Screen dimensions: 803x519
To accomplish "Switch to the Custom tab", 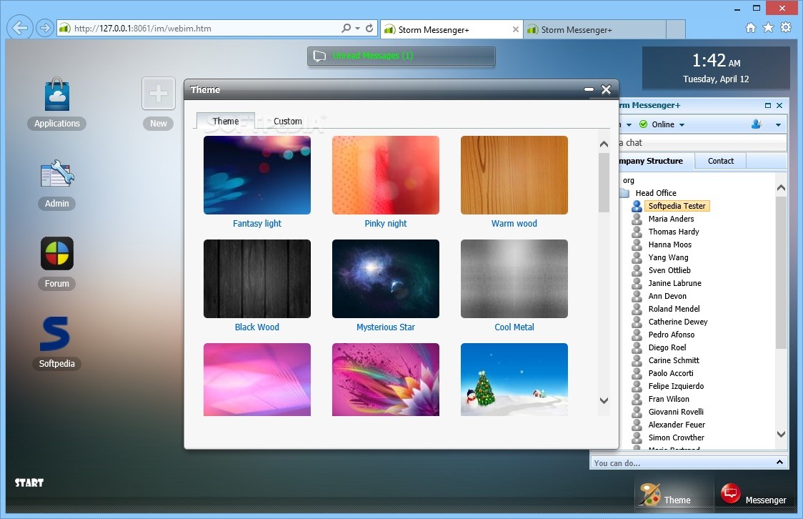I will (287, 121).
